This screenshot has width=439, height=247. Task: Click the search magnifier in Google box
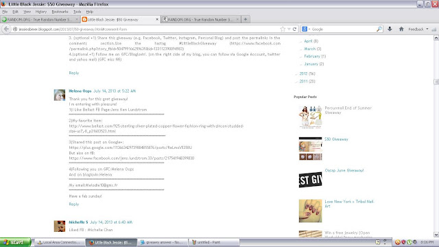pos(379,29)
